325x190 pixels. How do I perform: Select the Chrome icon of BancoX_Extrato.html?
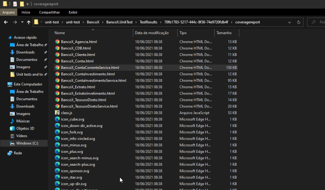click(x=57, y=87)
